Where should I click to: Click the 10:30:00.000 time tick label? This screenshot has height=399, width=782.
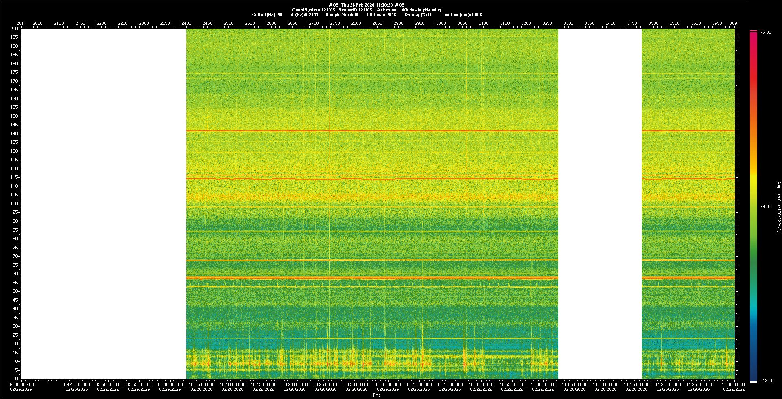[356, 384]
